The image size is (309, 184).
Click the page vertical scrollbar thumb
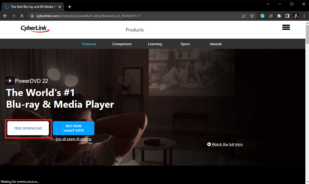coord(307,35)
